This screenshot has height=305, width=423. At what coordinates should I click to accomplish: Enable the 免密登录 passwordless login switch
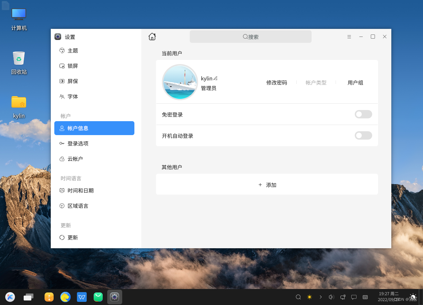coord(363,114)
